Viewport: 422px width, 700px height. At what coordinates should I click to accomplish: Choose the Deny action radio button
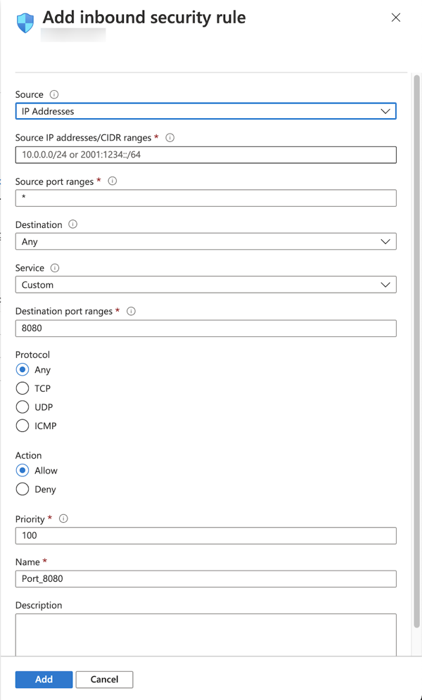pos(23,489)
